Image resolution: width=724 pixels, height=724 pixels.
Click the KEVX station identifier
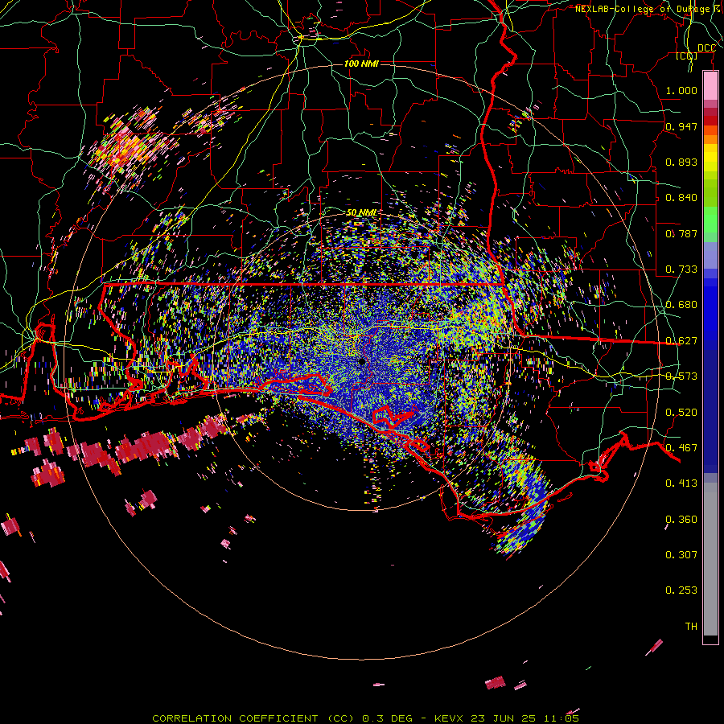448,718
